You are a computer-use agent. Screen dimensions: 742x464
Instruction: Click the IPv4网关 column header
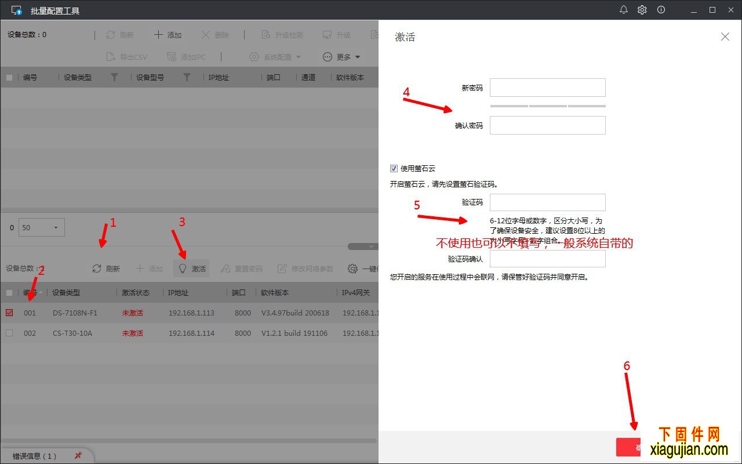pyautogui.click(x=356, y=293)
